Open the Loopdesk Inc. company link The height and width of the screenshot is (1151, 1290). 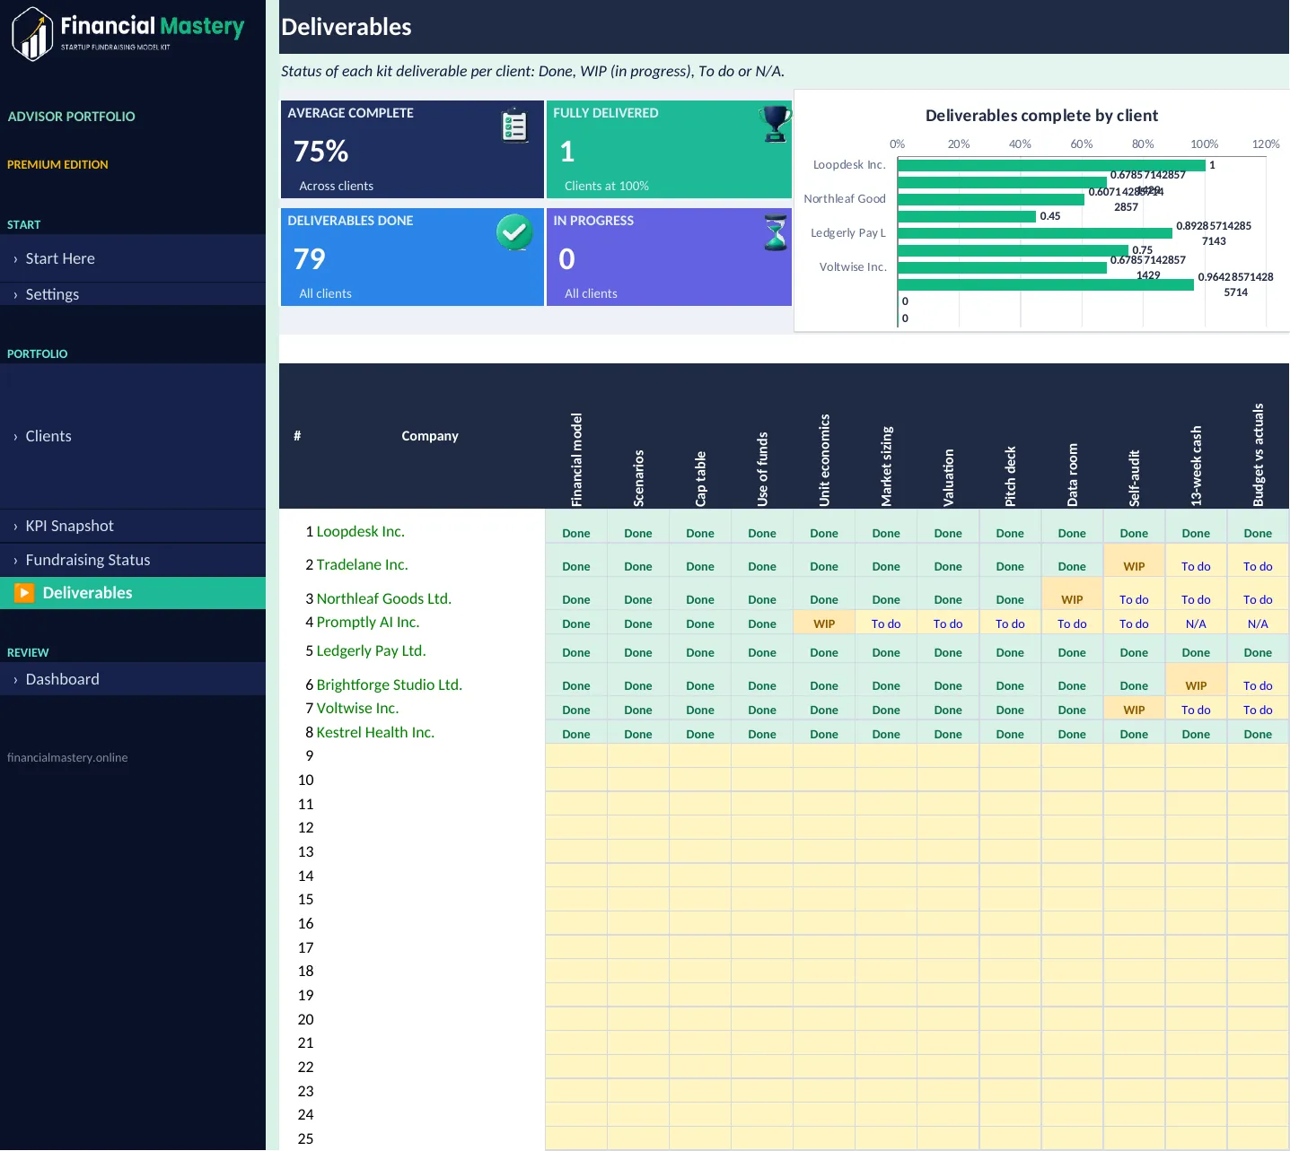click(360, 531)
